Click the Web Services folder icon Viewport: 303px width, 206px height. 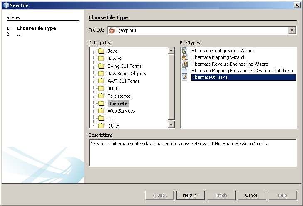101,111
